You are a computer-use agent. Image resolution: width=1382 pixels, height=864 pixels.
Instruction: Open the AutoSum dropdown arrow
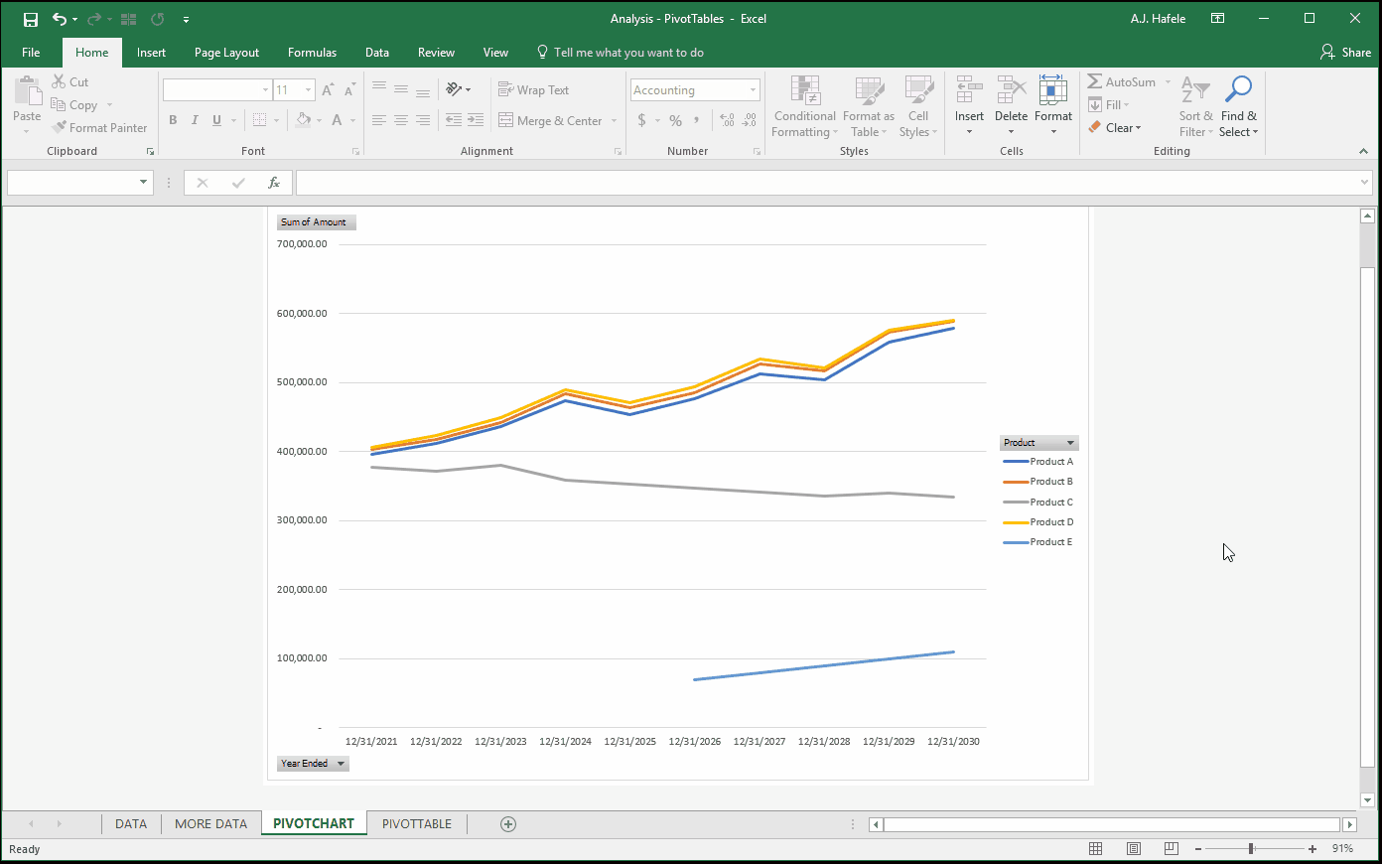1168,82
